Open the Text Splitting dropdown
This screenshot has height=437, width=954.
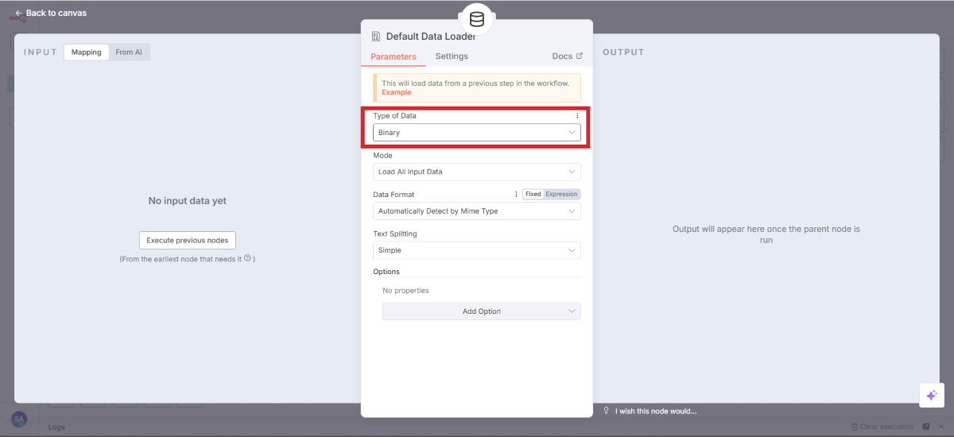(x=476, y=250)
